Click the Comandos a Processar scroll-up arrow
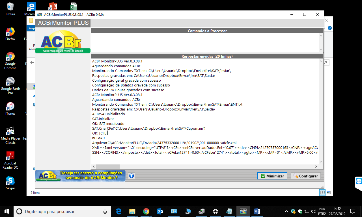Screen dimensions: 362x217 point(321,36)
